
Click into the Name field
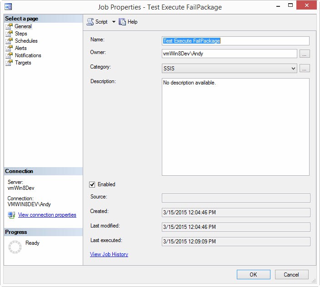point(235,41)
